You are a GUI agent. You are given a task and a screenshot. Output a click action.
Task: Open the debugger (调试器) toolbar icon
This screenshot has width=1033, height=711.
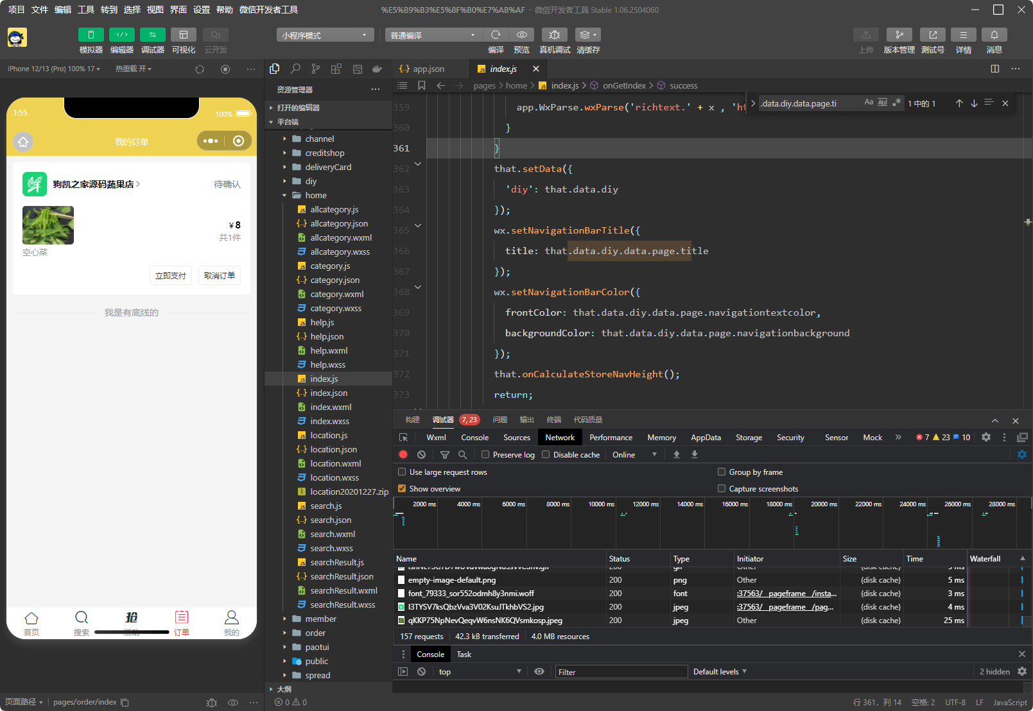tap(152, 35)
